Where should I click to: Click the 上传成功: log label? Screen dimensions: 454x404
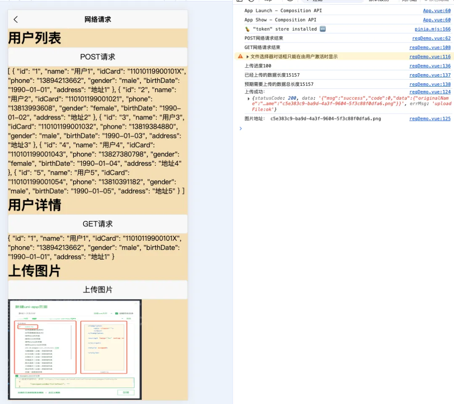point(254,92)
